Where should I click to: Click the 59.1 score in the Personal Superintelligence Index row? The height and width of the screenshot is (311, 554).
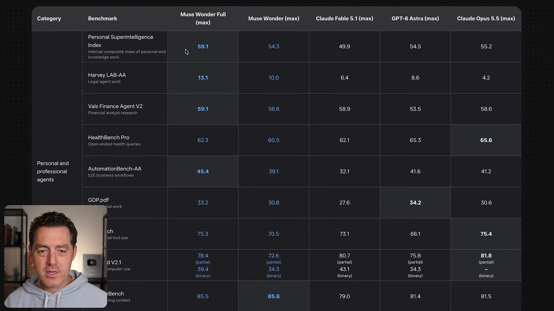tap(203, 47)
